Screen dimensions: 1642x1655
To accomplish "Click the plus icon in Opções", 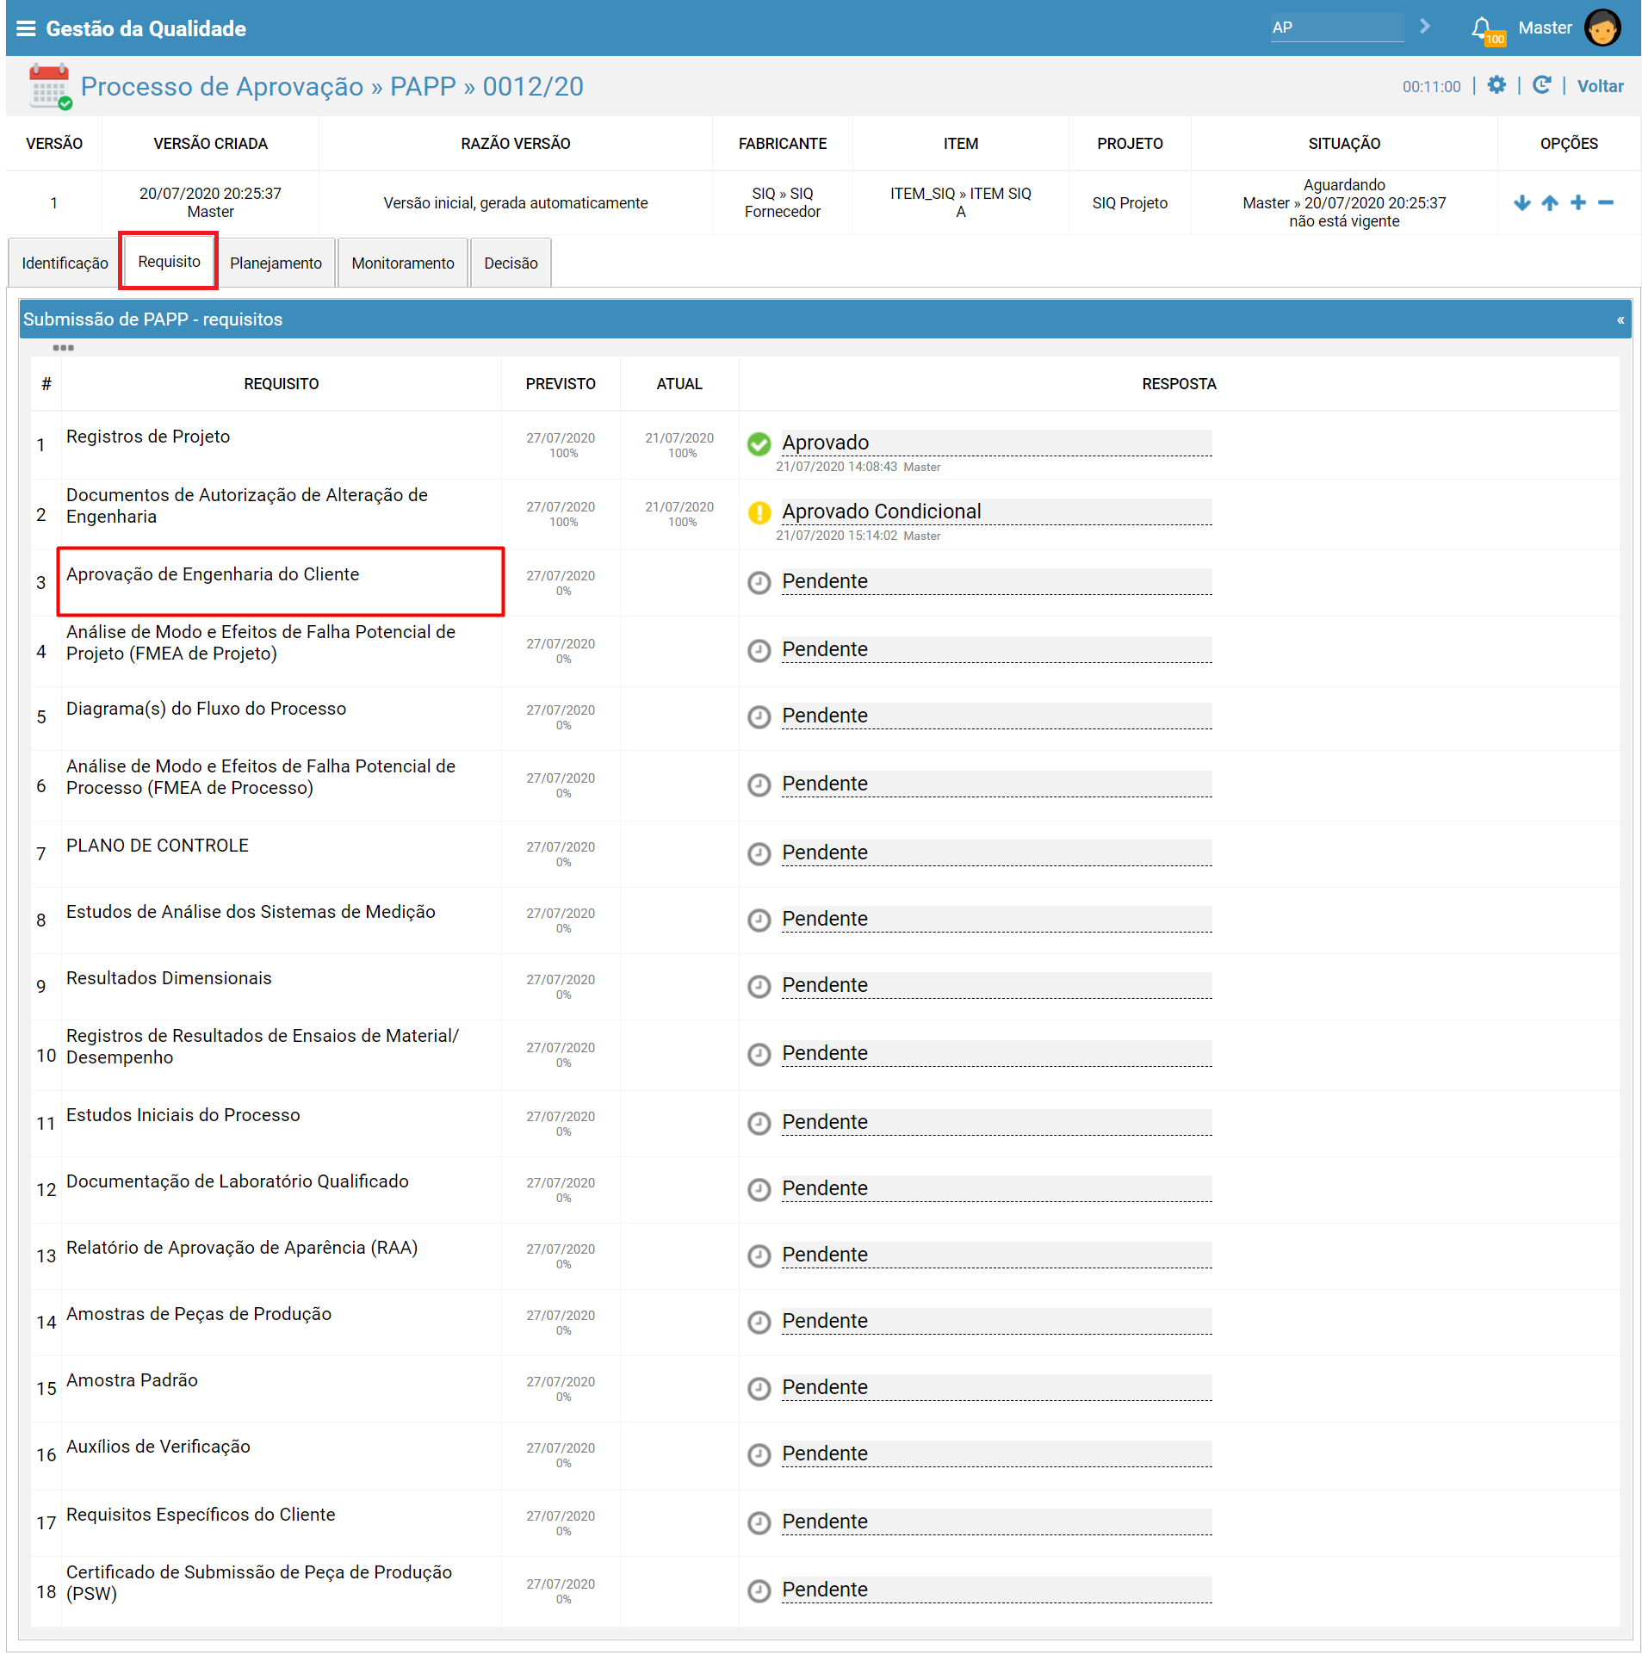I will point(1577,203).
